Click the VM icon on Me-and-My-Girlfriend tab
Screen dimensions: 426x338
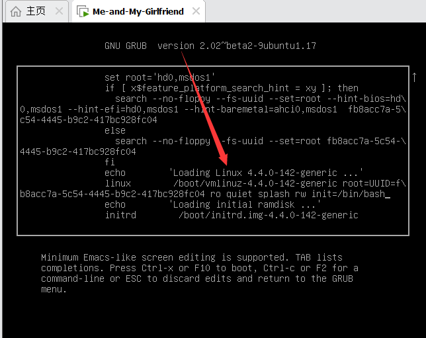(x=83, y=11)
